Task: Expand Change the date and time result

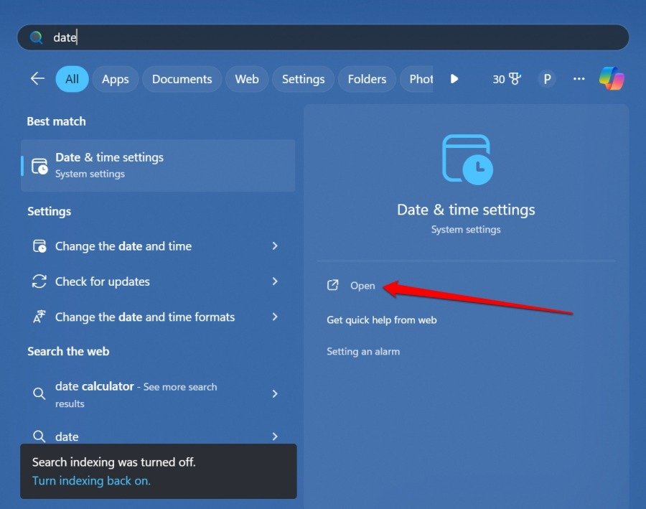Action: [274, 246]
